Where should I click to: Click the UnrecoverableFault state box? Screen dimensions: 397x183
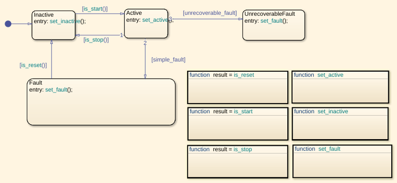pyautogui.click(x=274, y=25)
